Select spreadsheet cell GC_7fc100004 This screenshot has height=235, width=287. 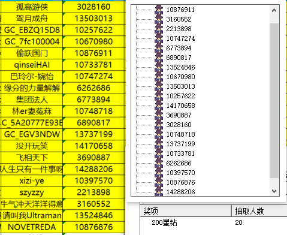pyautogui.click(x=32, y=41)
